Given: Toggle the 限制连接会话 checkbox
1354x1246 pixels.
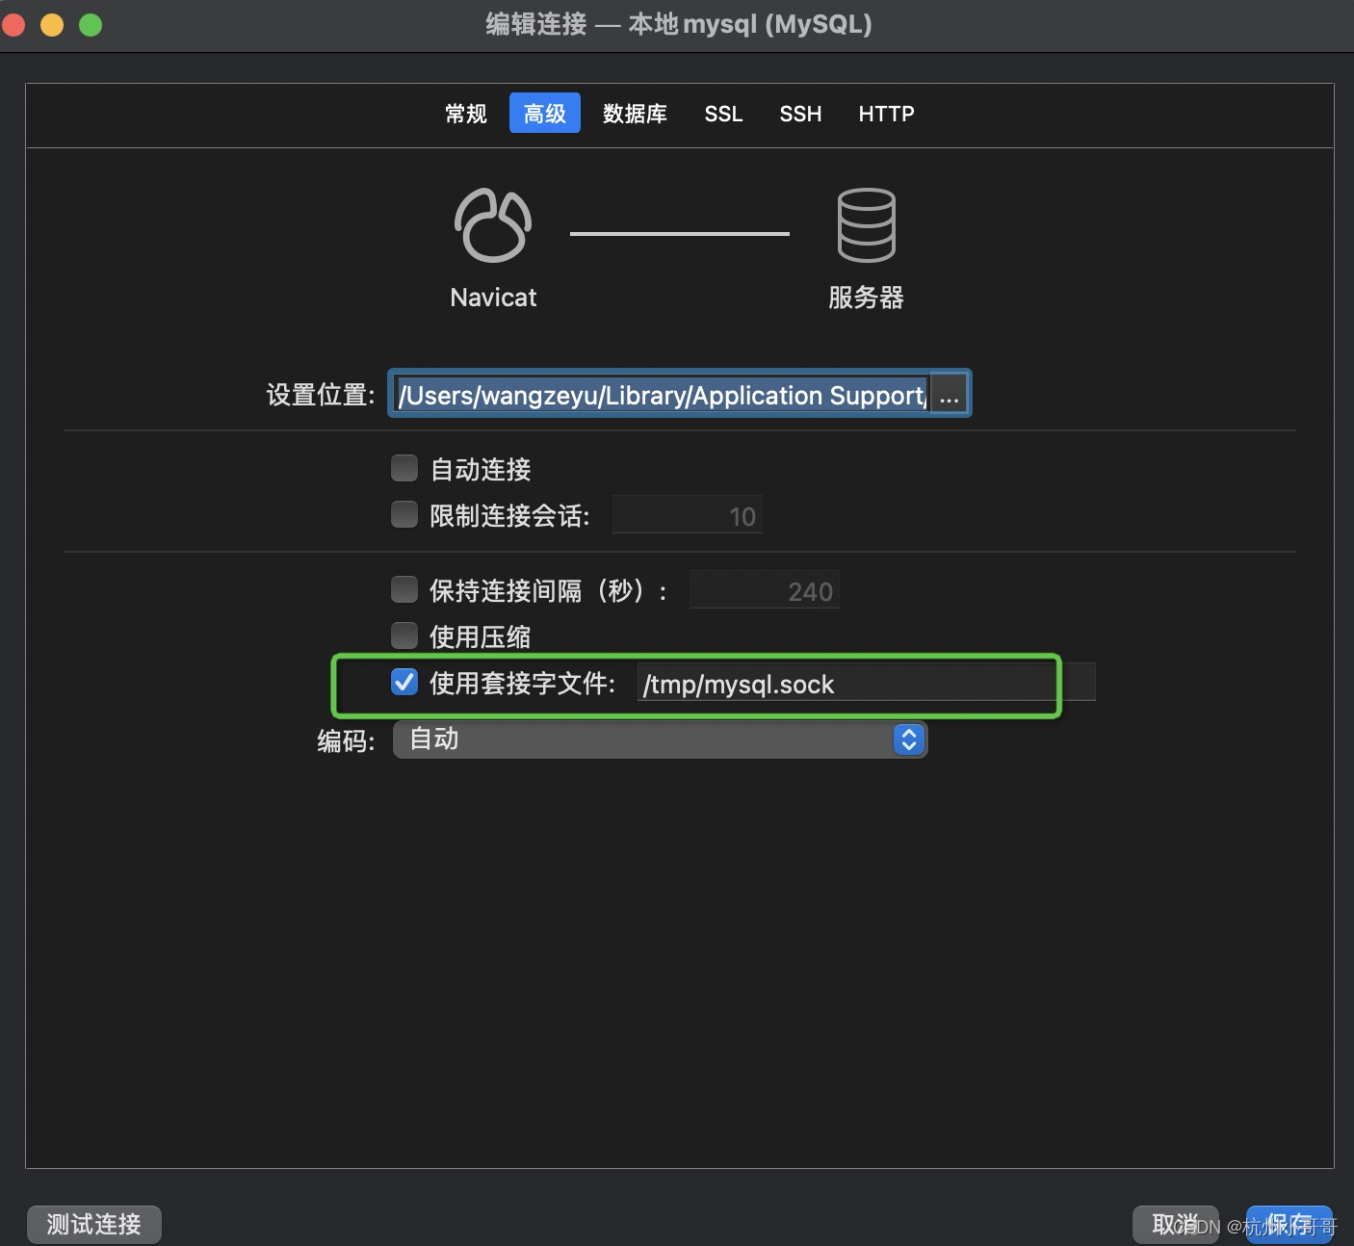Looking at the screenshot, I should 404,515.
